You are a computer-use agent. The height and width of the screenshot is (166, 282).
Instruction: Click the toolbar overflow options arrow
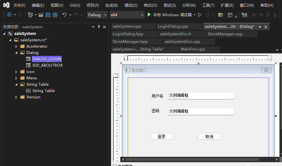[236, 17]
